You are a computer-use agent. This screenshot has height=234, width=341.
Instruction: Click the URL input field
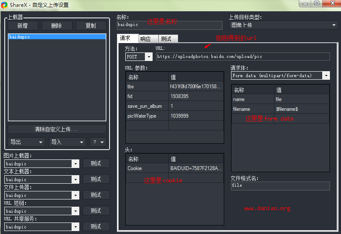click(x=243, y=57)
